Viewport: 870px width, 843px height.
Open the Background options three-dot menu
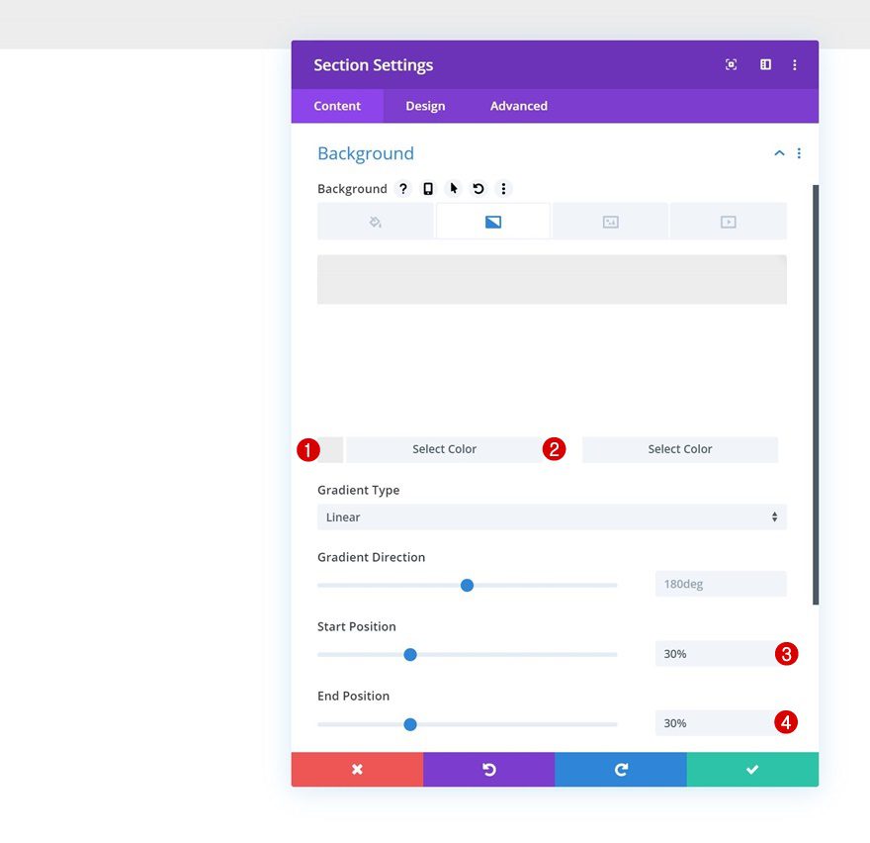[x=504, y=188]
